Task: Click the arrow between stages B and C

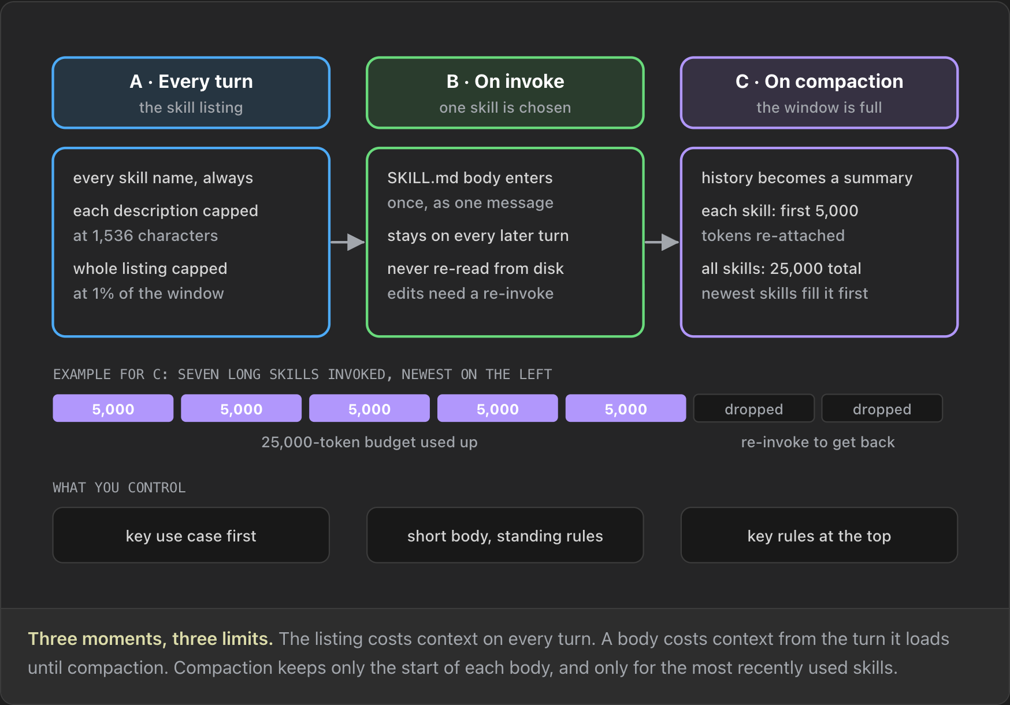Action: click(662, 242)
